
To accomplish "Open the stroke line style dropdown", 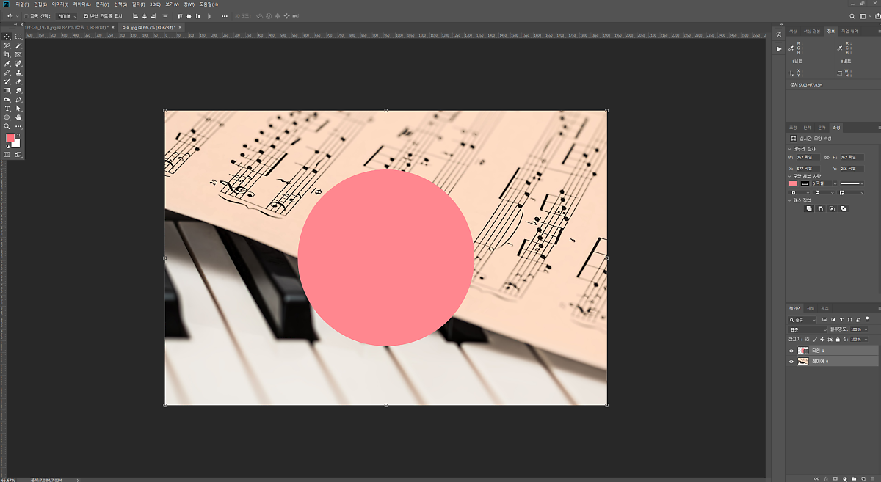I will [x=852, y=183].
